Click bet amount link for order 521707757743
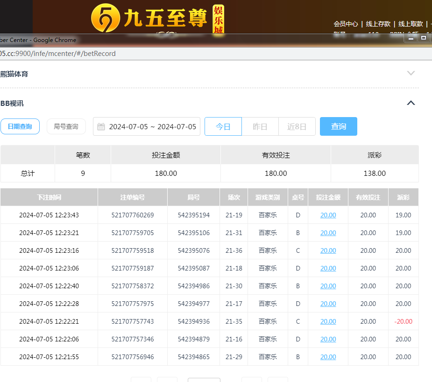This screenshot has height=382, width=432. point(328,321)
